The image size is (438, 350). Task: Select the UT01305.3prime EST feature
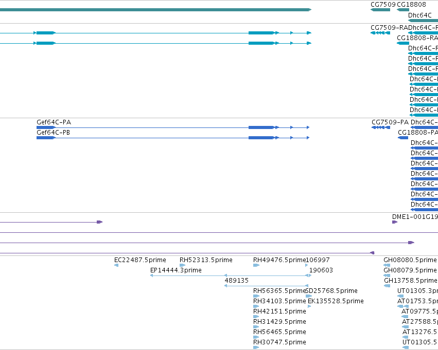coord(400,296)
